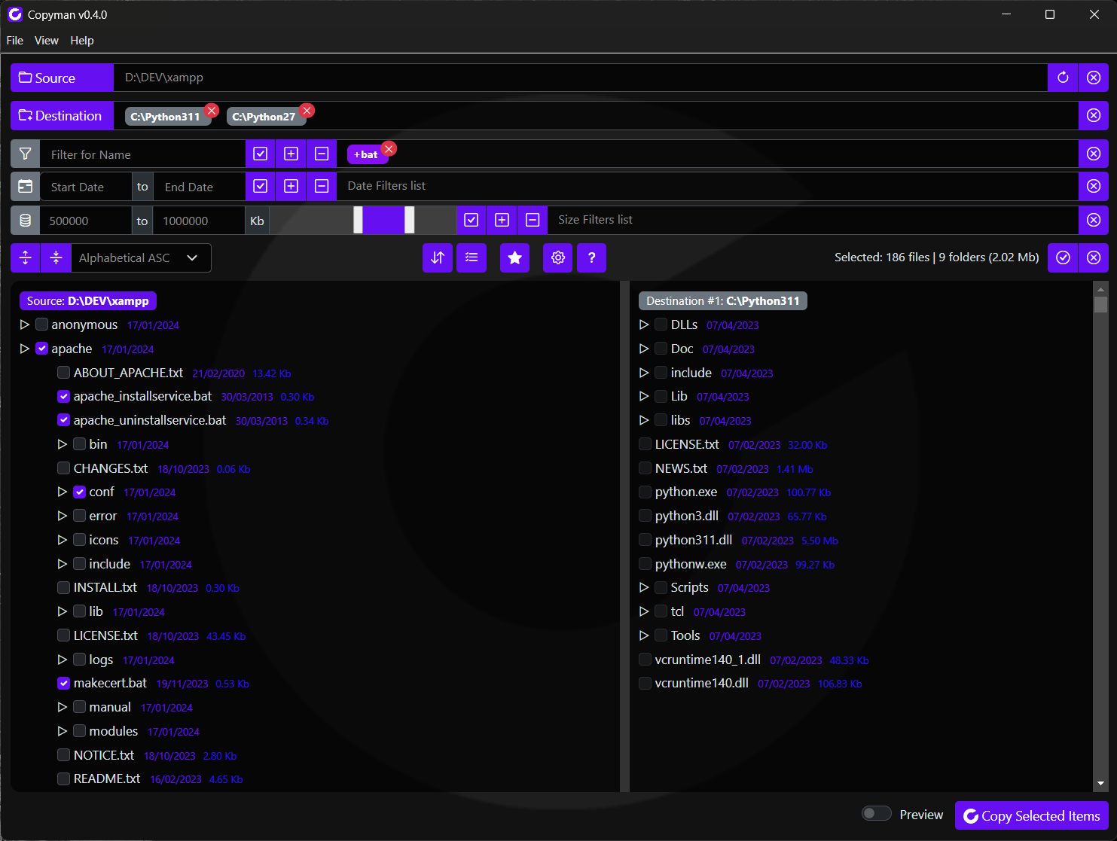Open the list view icon

click(472, 257)
